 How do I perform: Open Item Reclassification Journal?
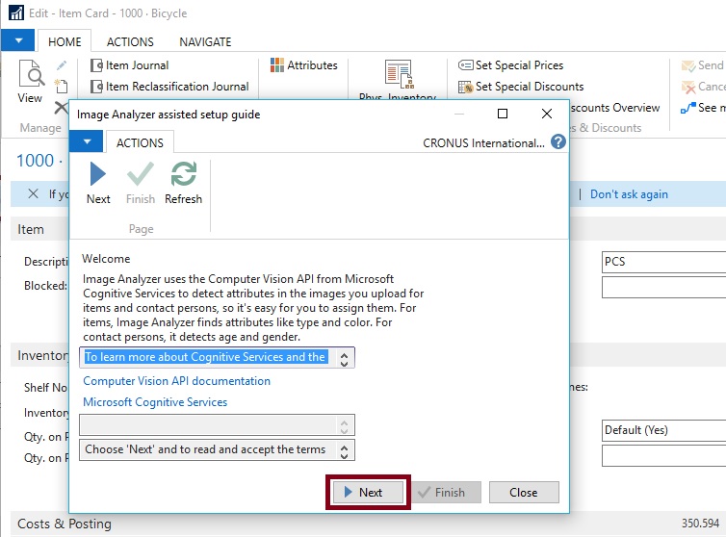point(176,87)
